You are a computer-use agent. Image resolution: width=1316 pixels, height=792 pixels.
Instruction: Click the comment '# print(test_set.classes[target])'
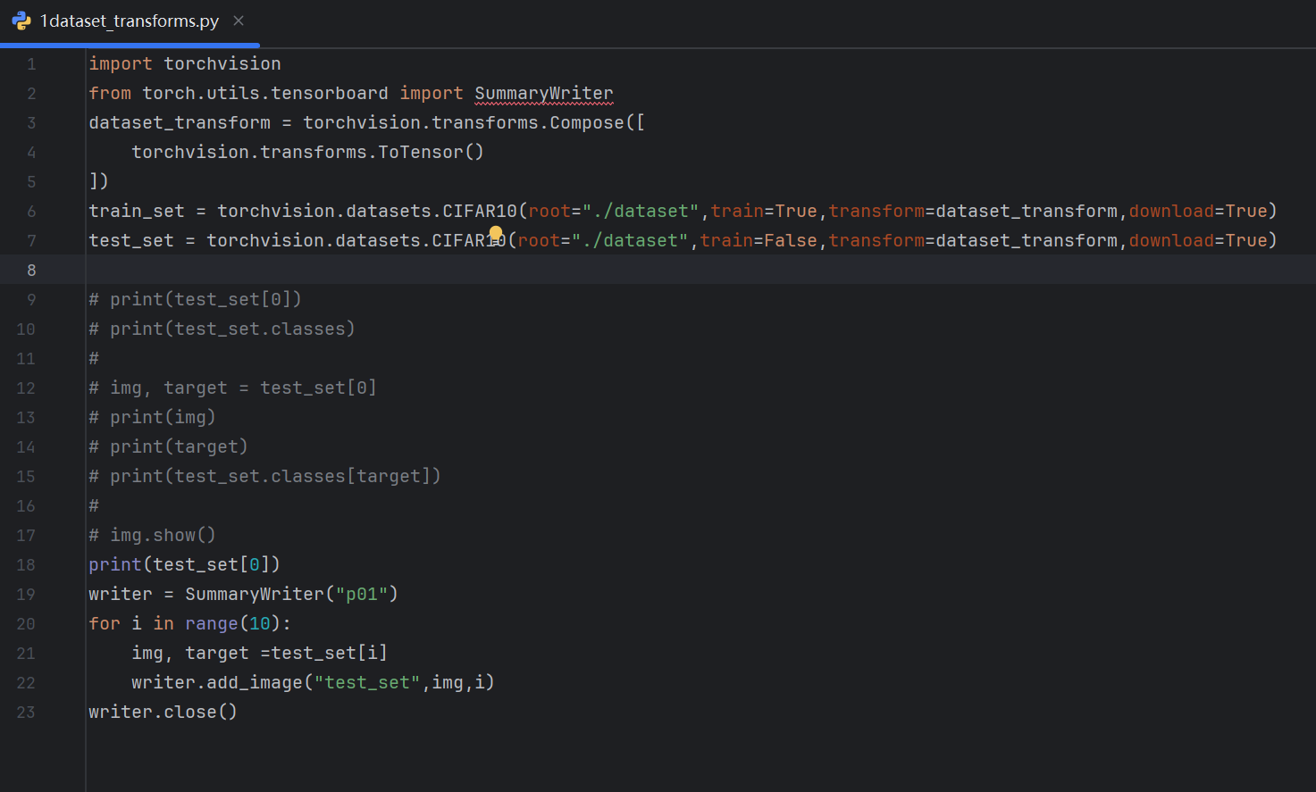(265, 476)
